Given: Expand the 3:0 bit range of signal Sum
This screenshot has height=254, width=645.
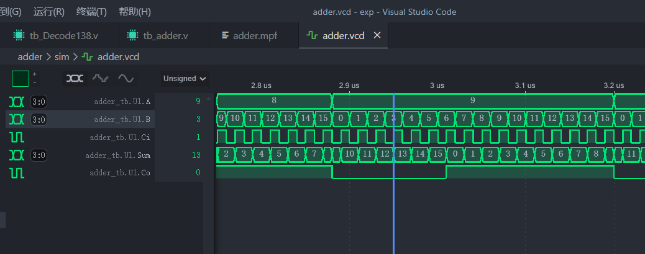Looking at the screenshot, I should point(39,155).
